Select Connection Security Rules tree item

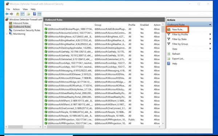[x=27, y=30]
